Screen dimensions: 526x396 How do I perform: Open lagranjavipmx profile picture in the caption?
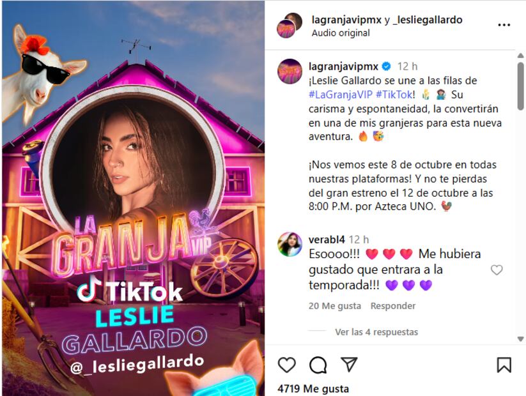(290, 71)
